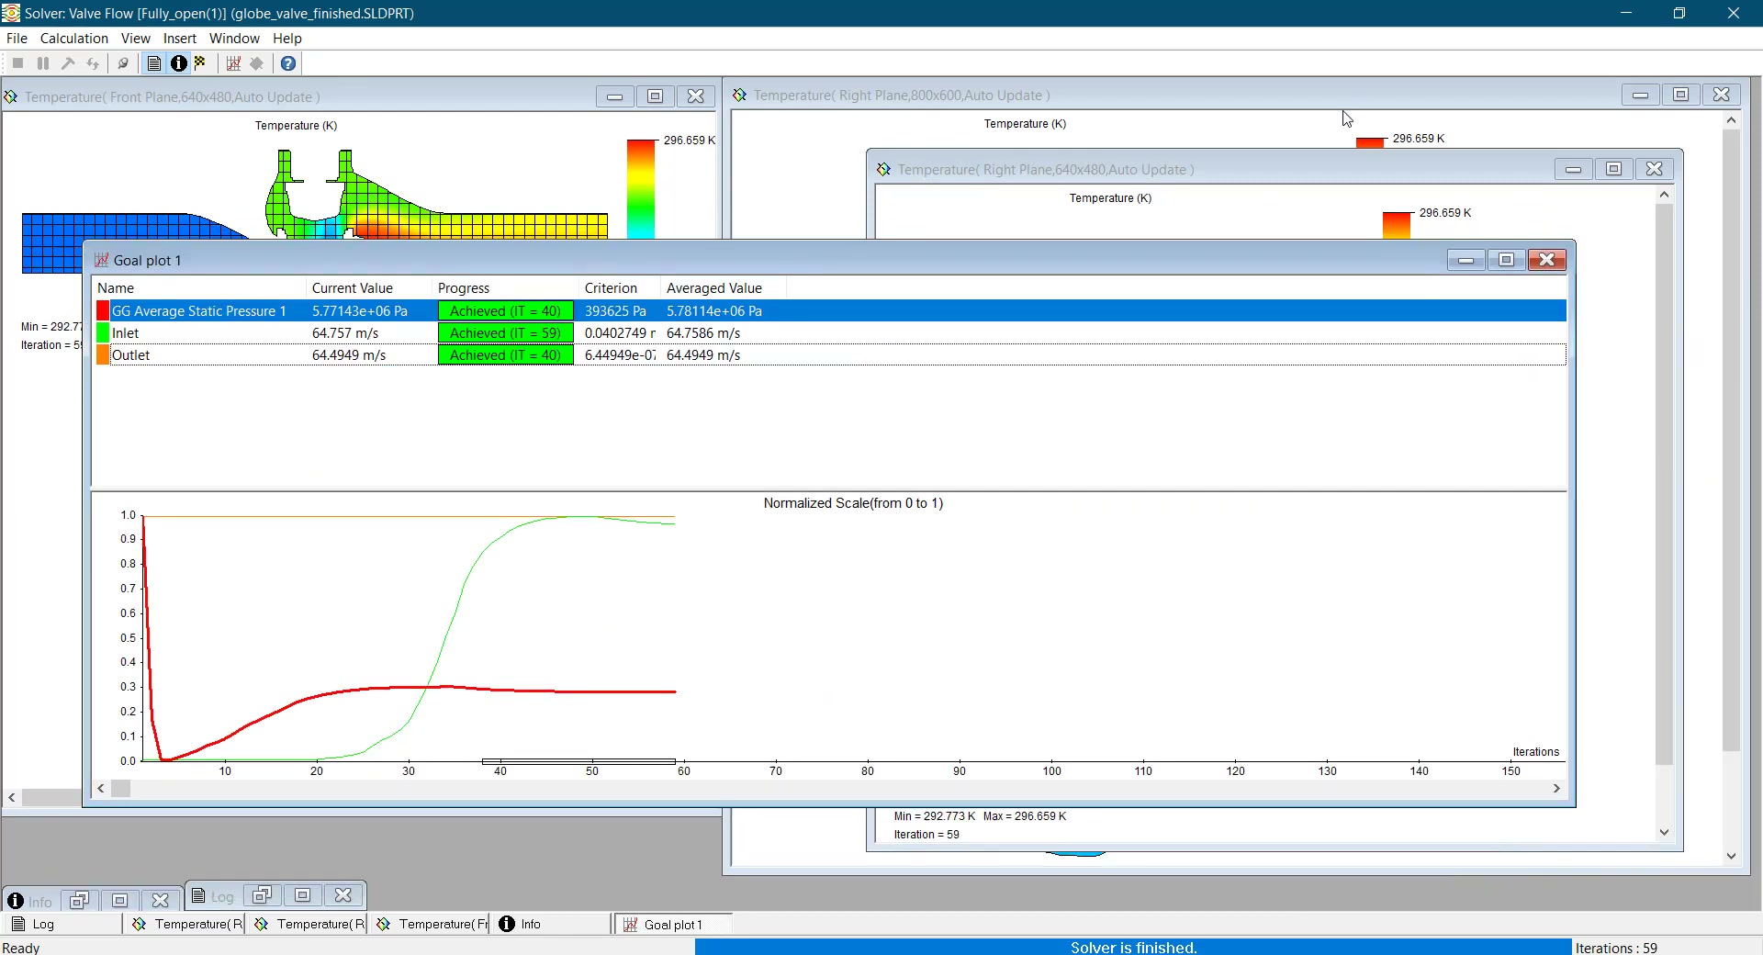The image size is (1763, 955).
Task: Click the Right Plane 640x480 window title icon
Action: click(x=884, y=169)
